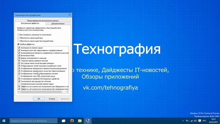
Task: Open the location tray icon
Action: tap(187, 121)
